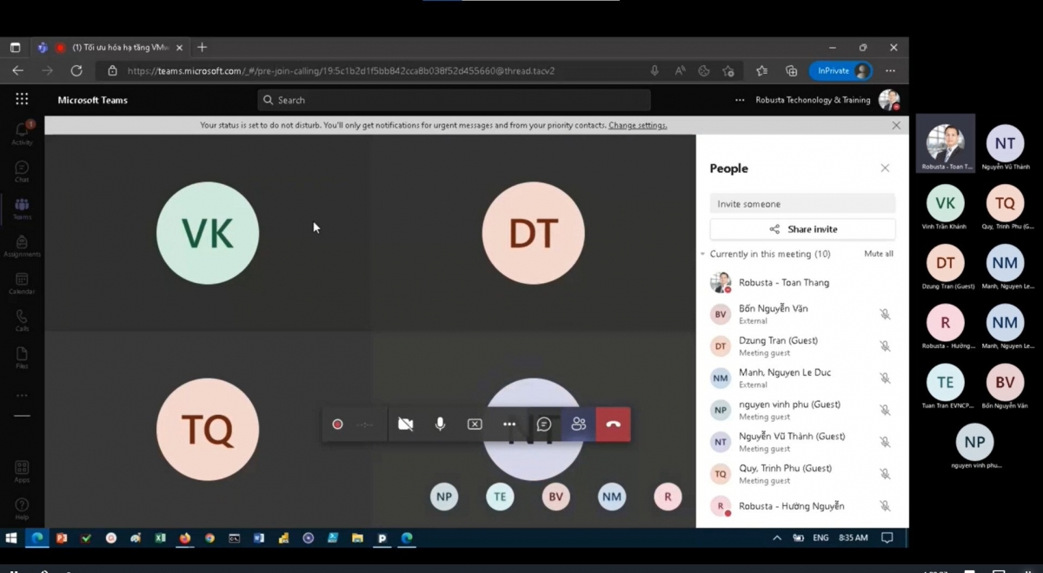Image resolution: width=1043 pixels, height=573 pixels.
Task: Click the TE avatar in bottom strip
Action: [500, 497]
